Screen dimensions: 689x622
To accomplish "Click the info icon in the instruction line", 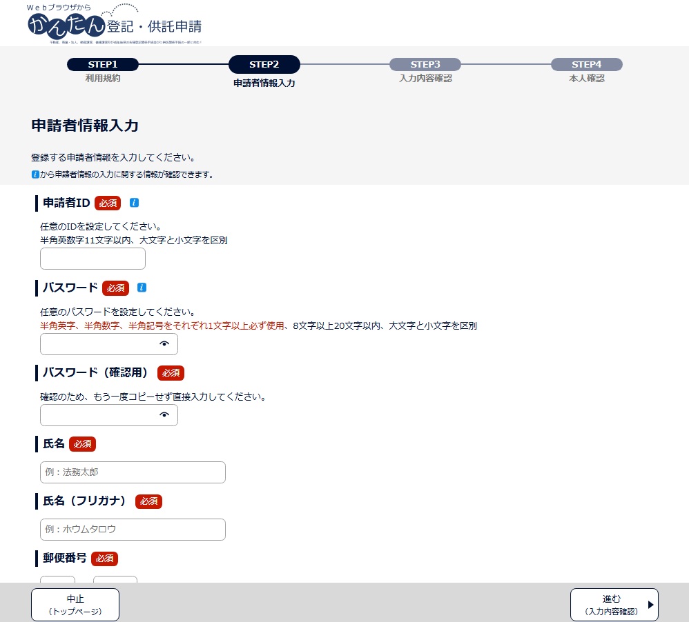I will click(x=35, y=174).
